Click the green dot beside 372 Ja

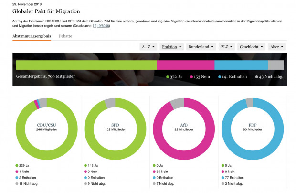coord(168,77)
